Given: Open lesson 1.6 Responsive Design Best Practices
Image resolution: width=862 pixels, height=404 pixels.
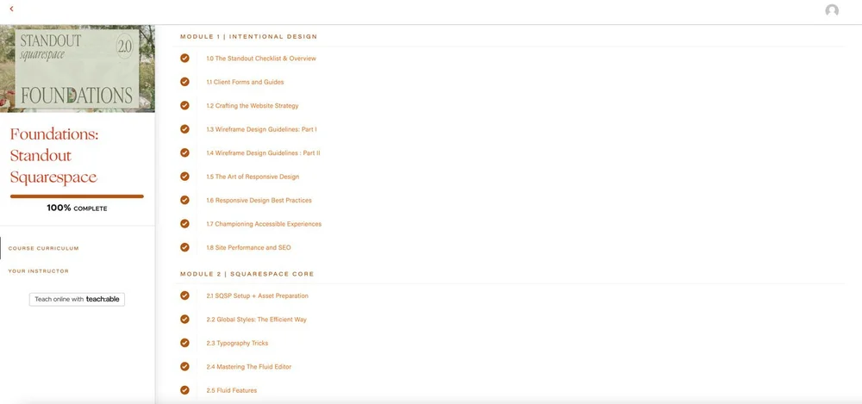Looking at the screenshot, I should pos(259,200).
